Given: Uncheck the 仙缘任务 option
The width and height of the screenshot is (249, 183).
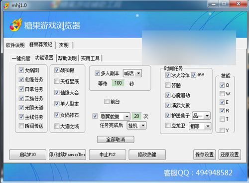Looking at the screenshot, I should pos(21,79).
